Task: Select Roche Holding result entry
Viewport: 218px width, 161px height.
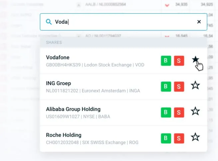Action: 123,138
